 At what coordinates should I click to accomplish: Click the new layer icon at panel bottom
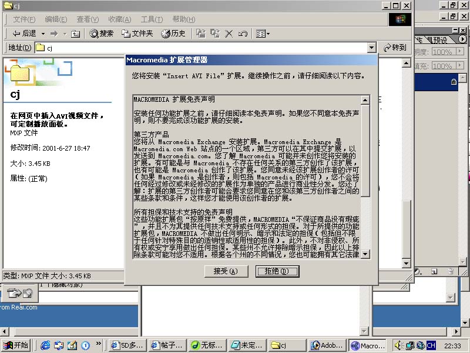tap(434, 271)
